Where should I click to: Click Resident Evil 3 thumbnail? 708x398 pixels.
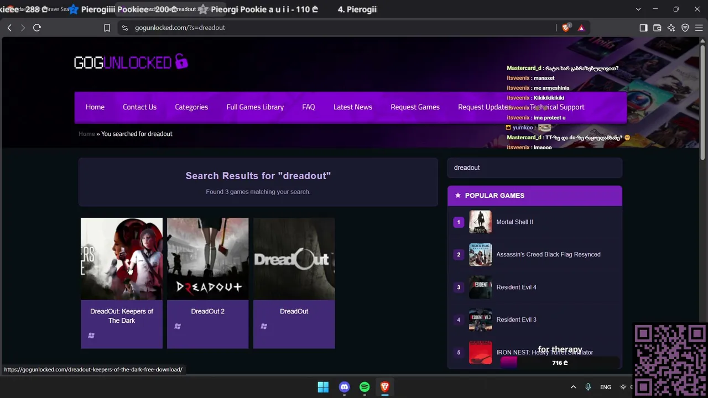(x=480, y=320)
